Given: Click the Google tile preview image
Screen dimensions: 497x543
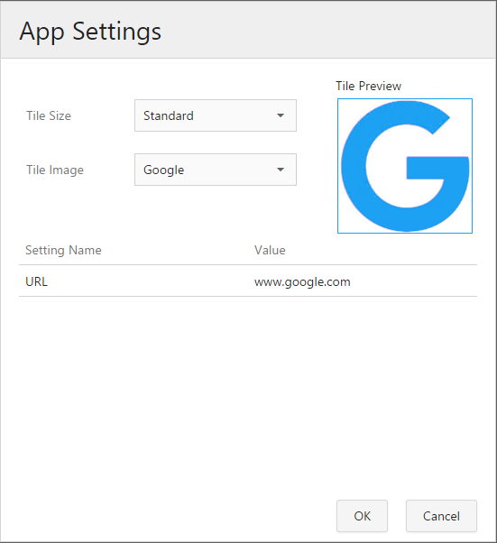Looking at the screenshot, I should click(x=405, y=166).
